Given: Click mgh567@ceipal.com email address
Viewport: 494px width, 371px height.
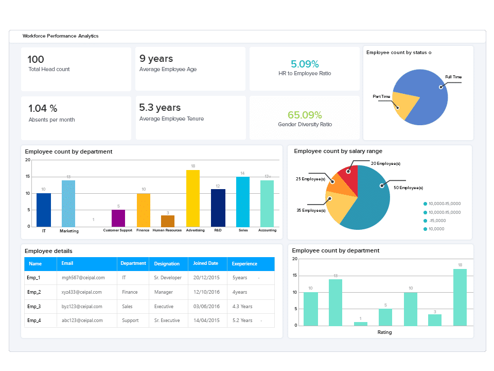Looking at the screenshot, I should (x=83, y=278).
